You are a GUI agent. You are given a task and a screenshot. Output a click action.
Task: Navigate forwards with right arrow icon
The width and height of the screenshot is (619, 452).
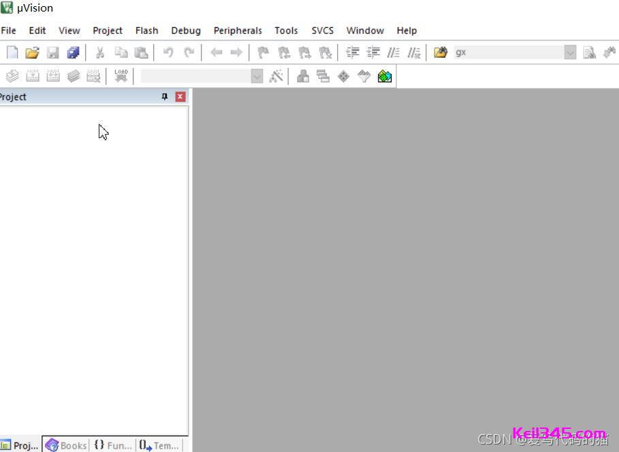(x=236, y=52)
